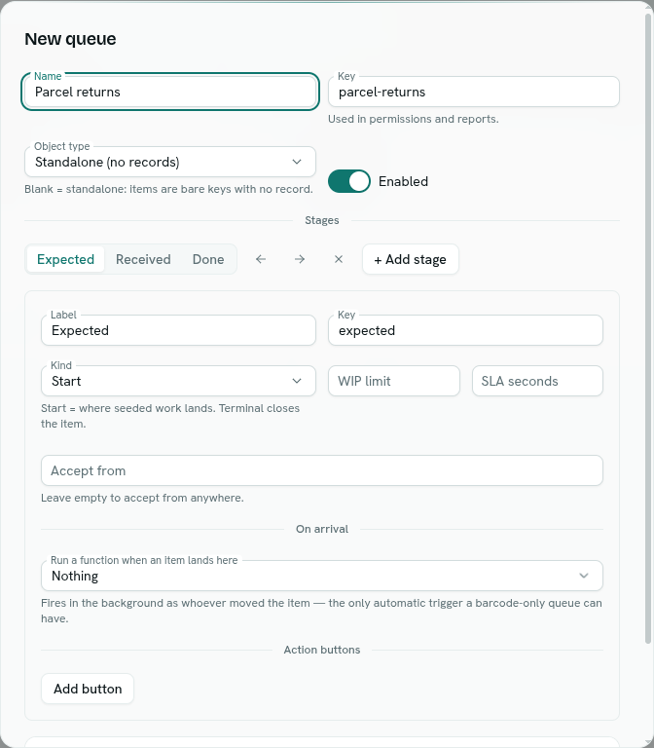
Task: Click the 'Stages' section label
Action: tap(322, 220)
